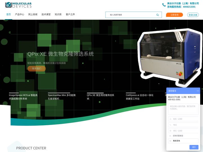Click the 电话 phone field in widget
Image resolution: width=203 pixels, height=152 pixels.
coord(183,125)
